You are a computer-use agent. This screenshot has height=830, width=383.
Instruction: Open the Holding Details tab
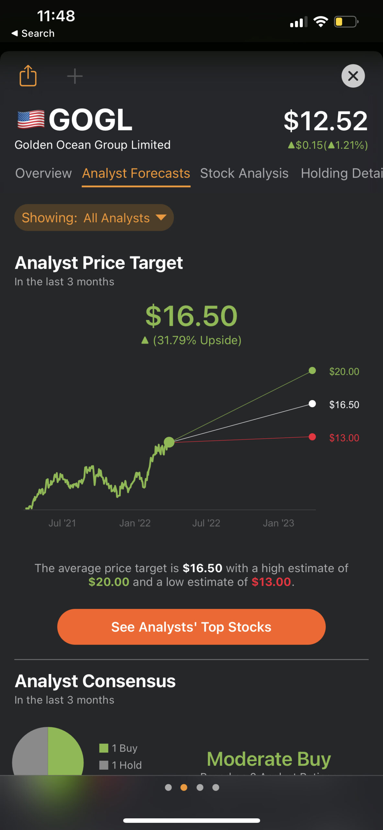pos(342,173)
